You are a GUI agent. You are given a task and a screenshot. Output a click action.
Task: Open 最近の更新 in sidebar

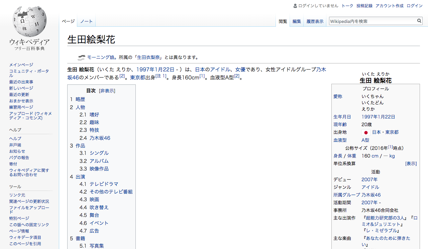point(19,94)
